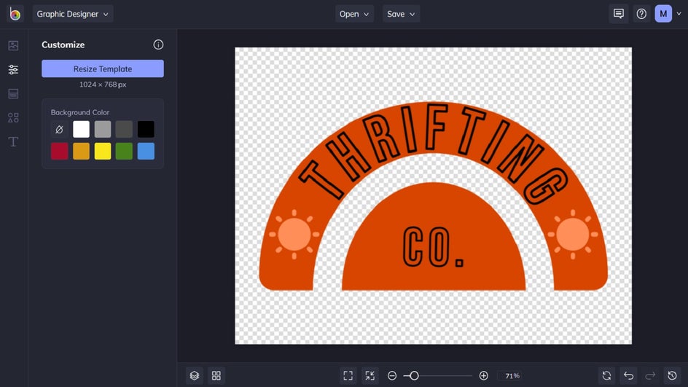
Task: Open the Layers panel icon
Action: (x=195, y=375)
